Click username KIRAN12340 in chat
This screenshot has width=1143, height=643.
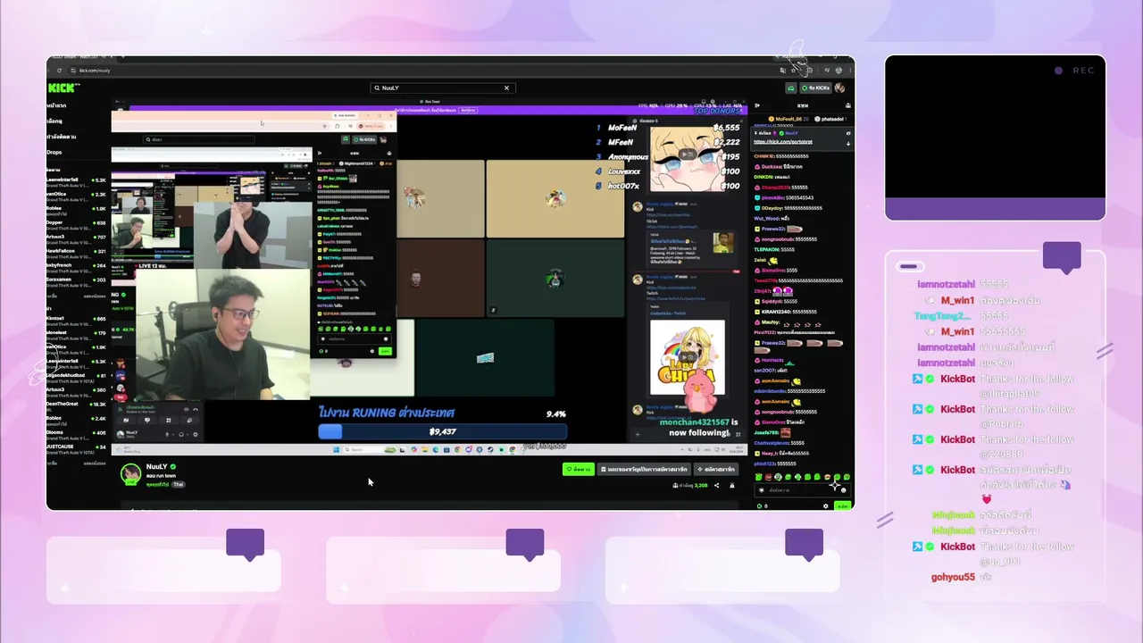tap(774, 312)
